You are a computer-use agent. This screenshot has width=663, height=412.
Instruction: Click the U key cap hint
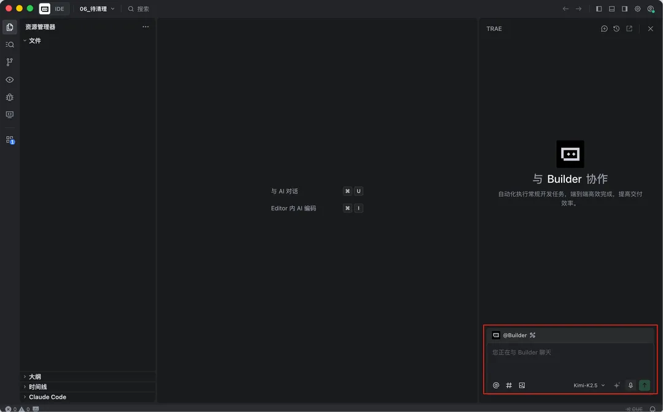pos(359,191)
